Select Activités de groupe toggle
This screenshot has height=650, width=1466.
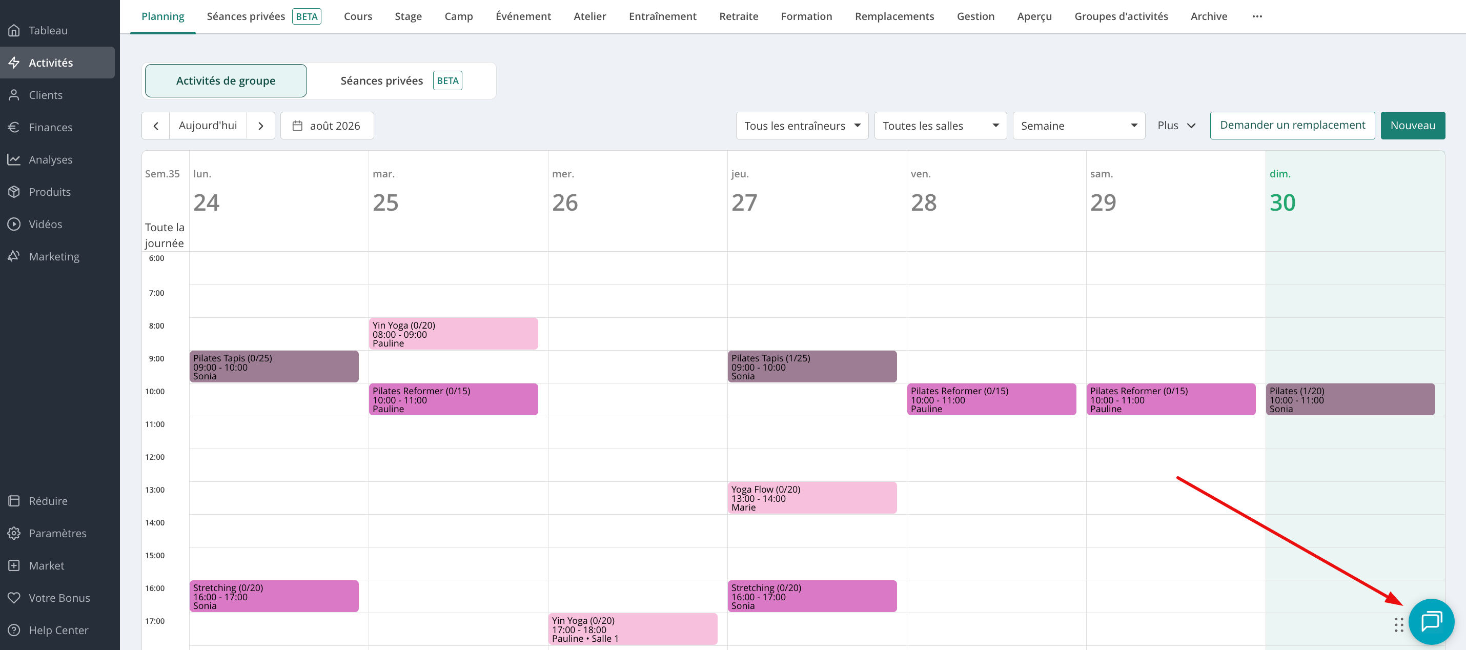pyautogui.click(x=226, y=81)
